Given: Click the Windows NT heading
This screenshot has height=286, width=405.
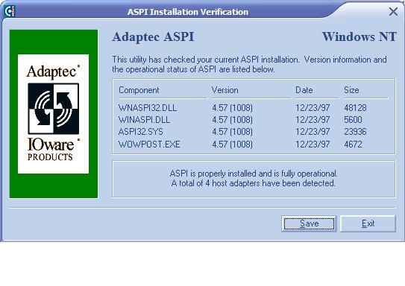Looking at the screenshot, I should pos(360,36).
